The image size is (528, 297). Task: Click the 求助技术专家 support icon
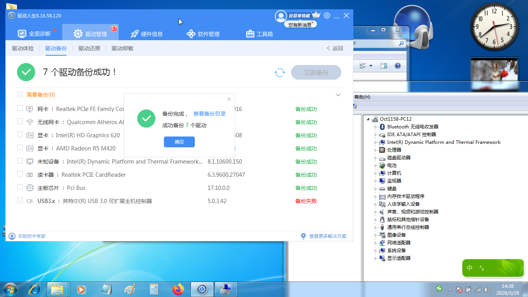[x=12, y=236]
